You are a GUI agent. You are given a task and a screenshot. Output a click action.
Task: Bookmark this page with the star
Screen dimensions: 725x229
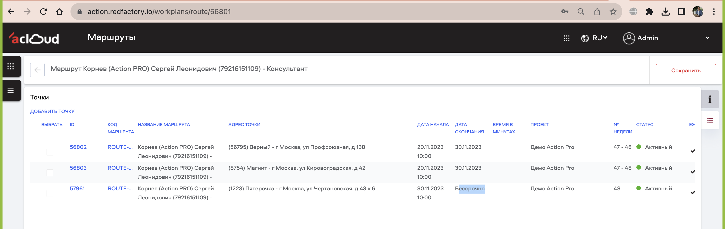coord(613,12)
